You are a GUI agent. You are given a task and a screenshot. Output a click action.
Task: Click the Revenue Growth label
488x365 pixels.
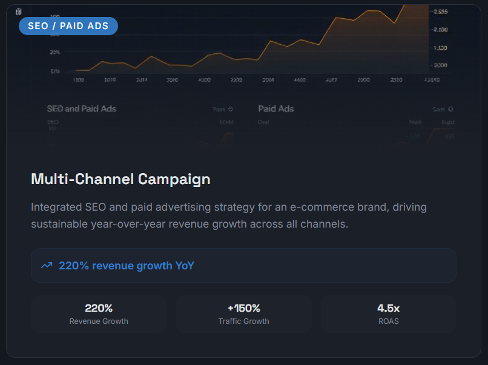(99, 321)
